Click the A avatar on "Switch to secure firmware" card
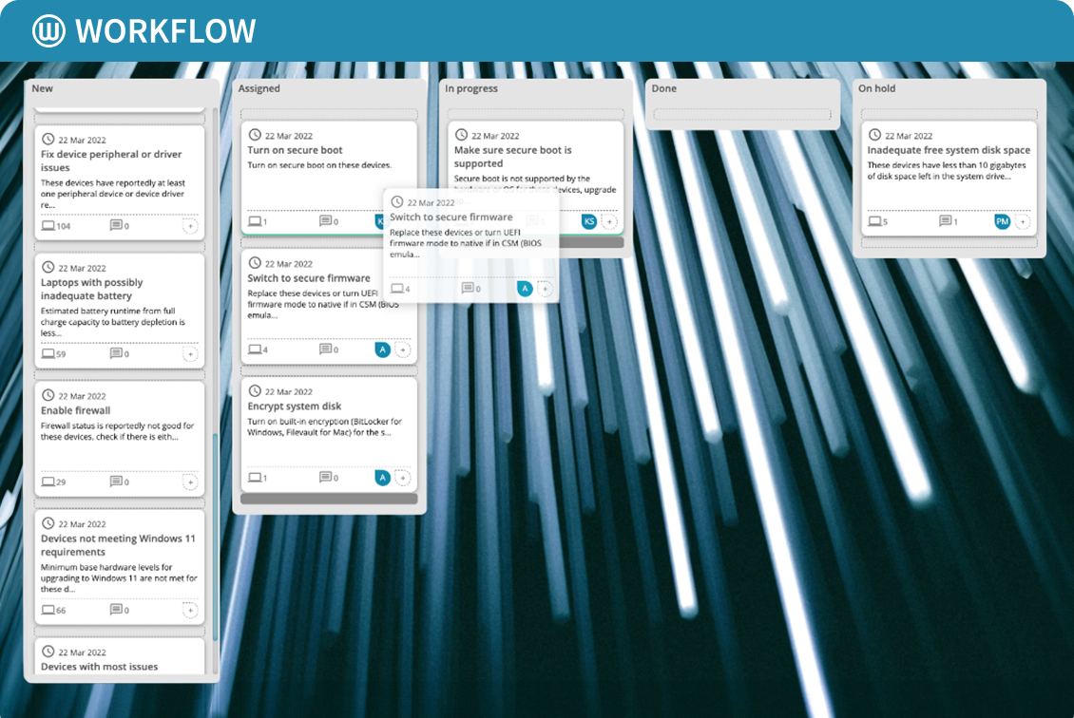Viewport: 1074px width, 718px height. [382, 349]
